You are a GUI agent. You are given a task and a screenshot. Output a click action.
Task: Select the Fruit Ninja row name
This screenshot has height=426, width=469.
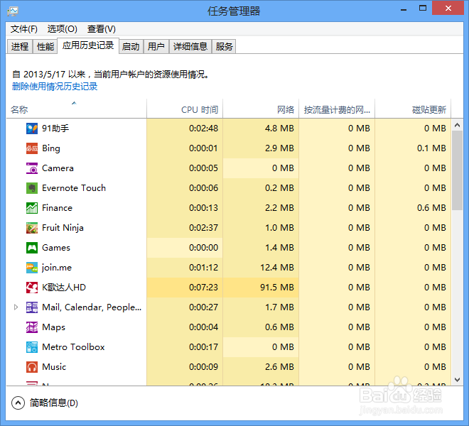pyautogui.click(x=63, y=228)
